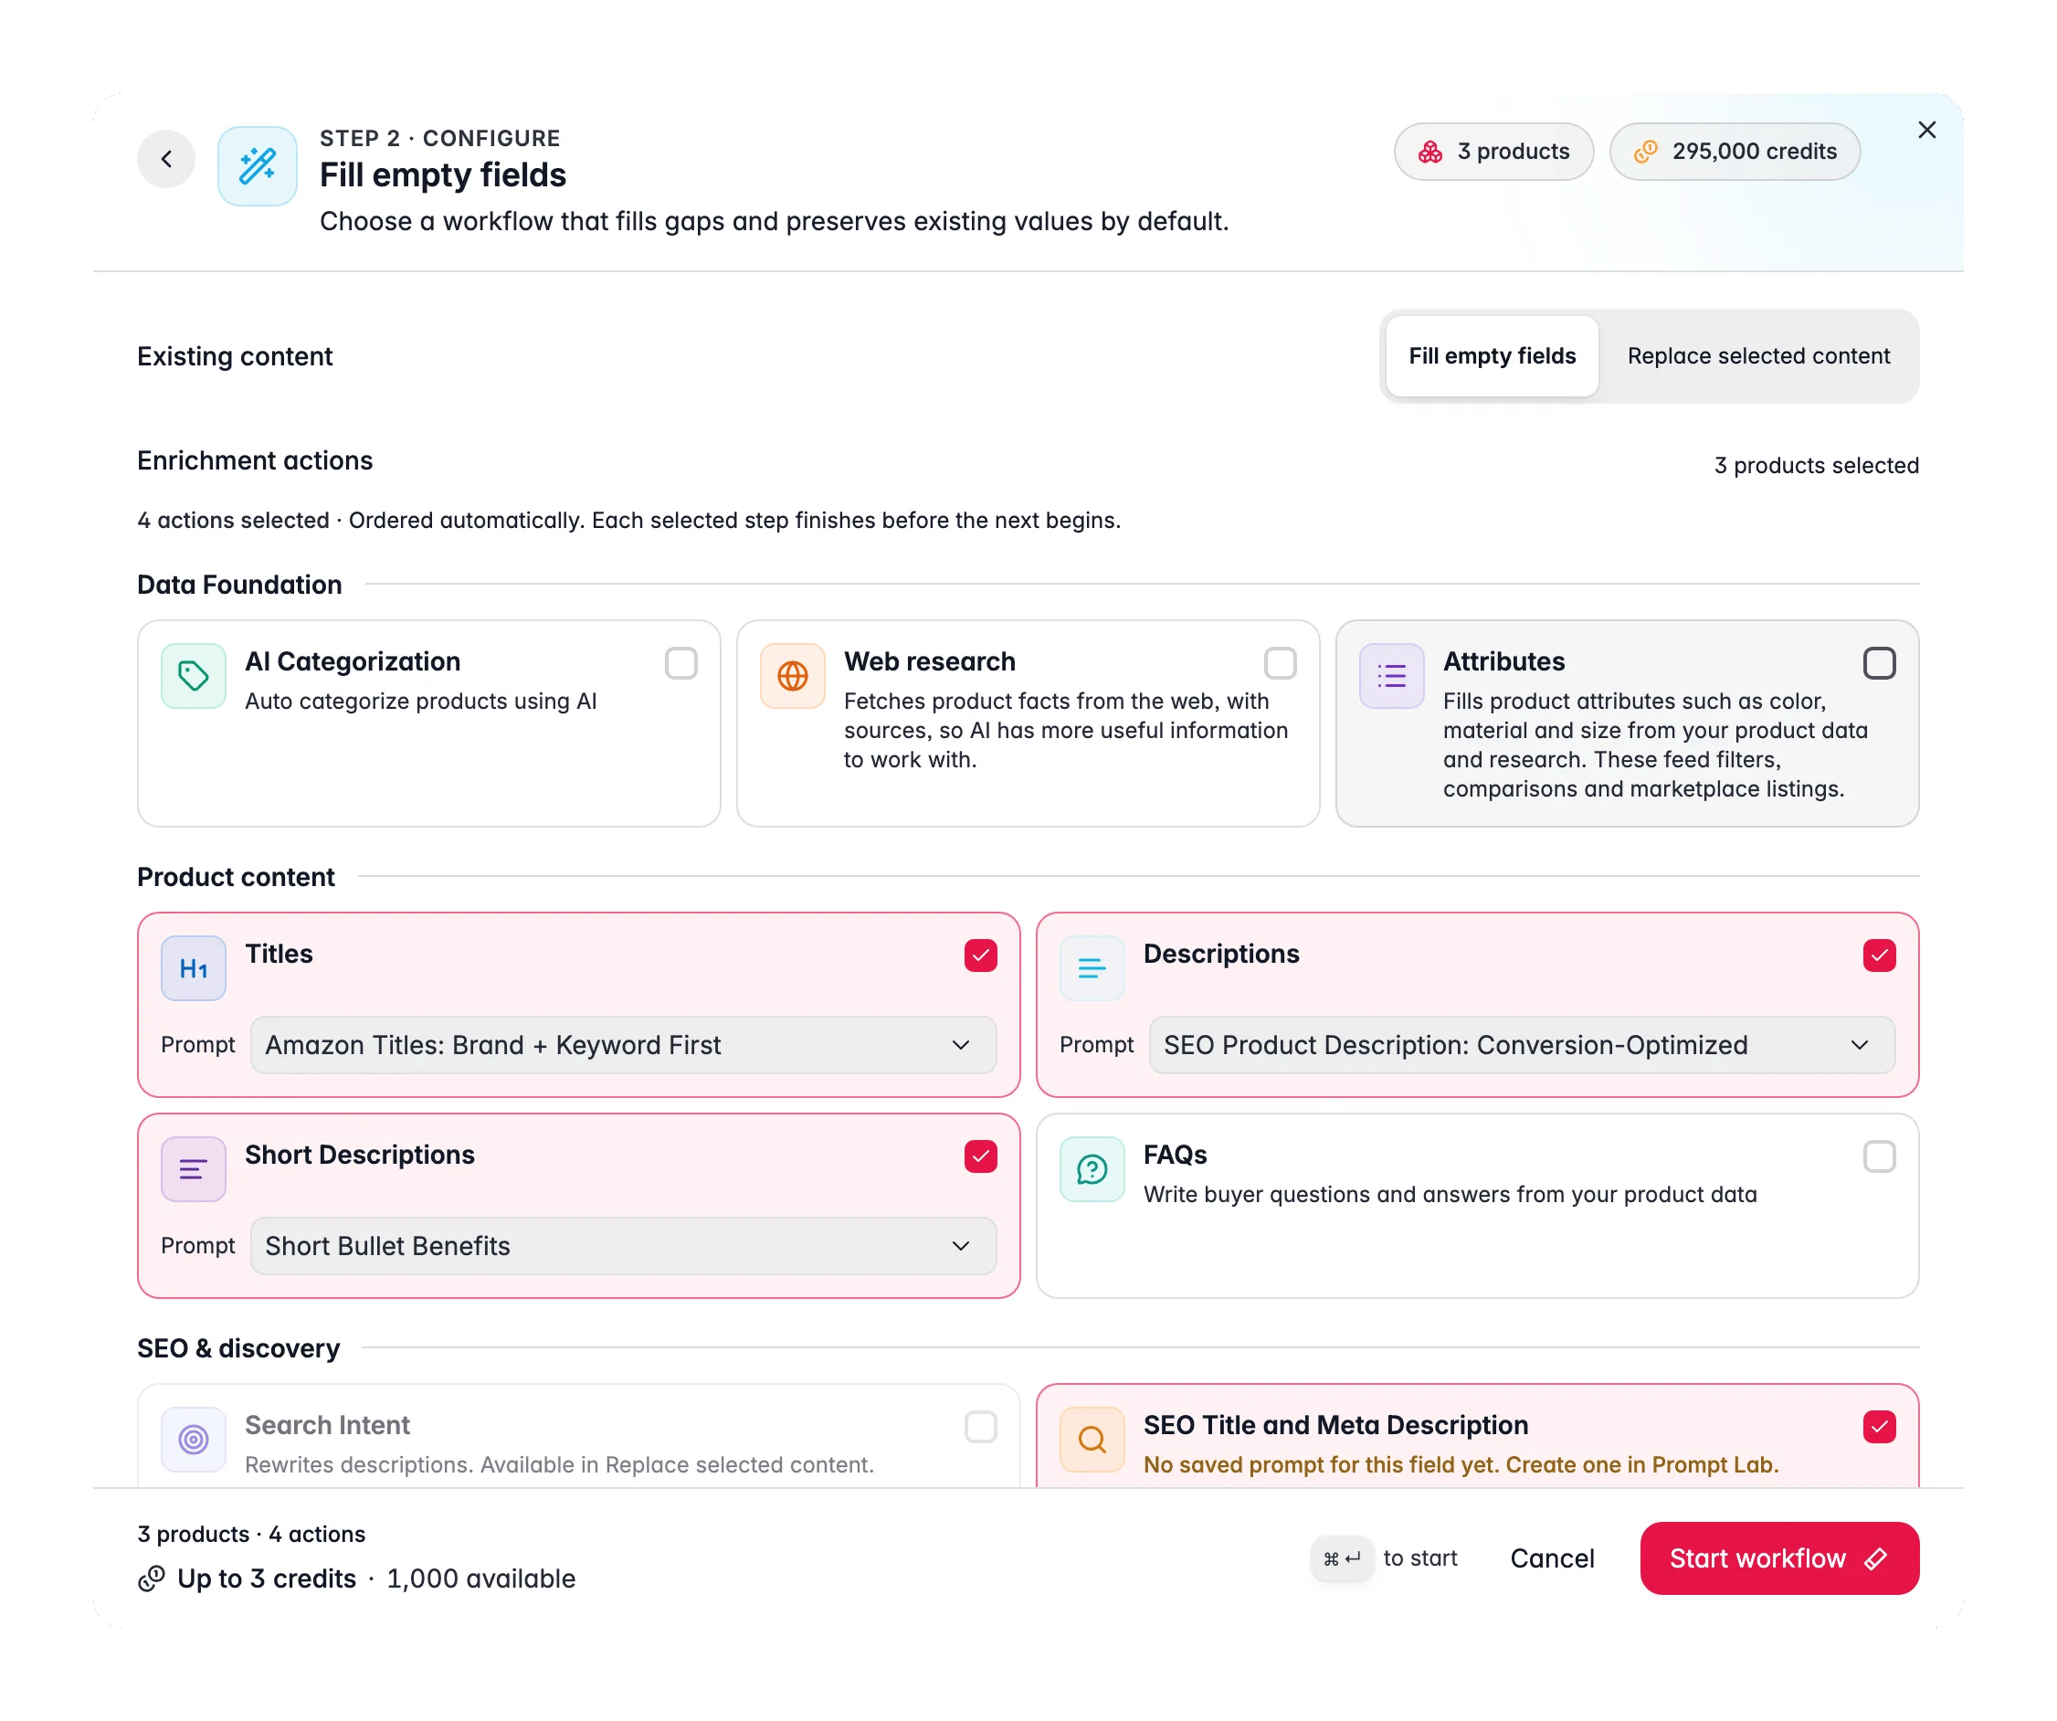
Task: Click the 'SEO & discovery' section heading
Action: pyautogui.click(x=238, y=1349)
